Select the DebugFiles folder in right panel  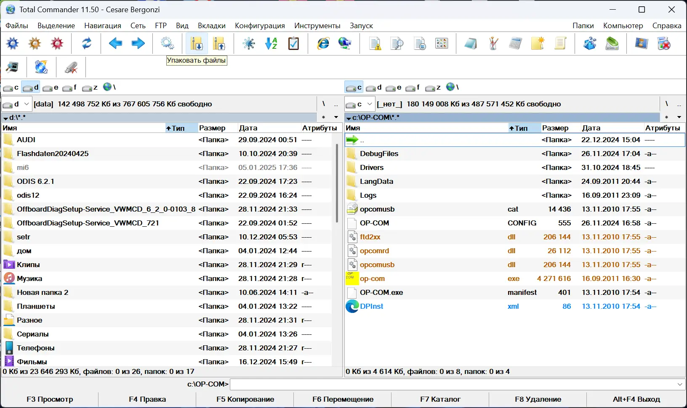point(514,154)
